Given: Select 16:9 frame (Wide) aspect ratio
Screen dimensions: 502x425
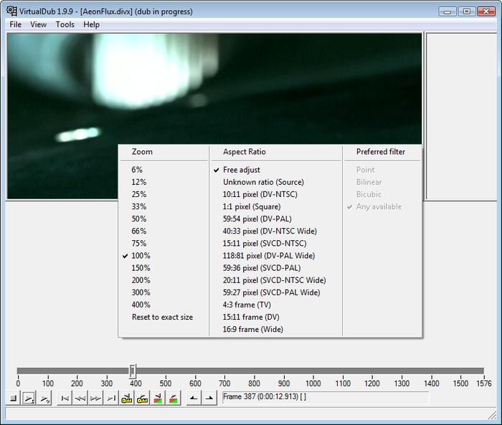Looking at the screenshot, I should point(253,330).
